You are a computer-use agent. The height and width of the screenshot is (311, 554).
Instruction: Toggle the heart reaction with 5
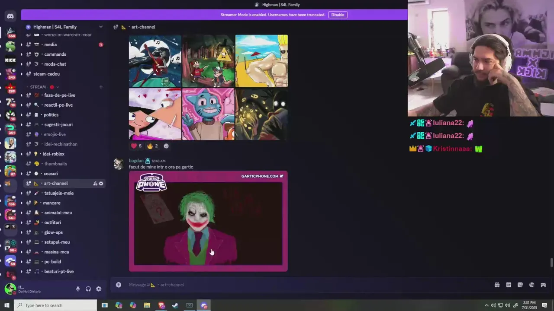(x=136, y=146)
